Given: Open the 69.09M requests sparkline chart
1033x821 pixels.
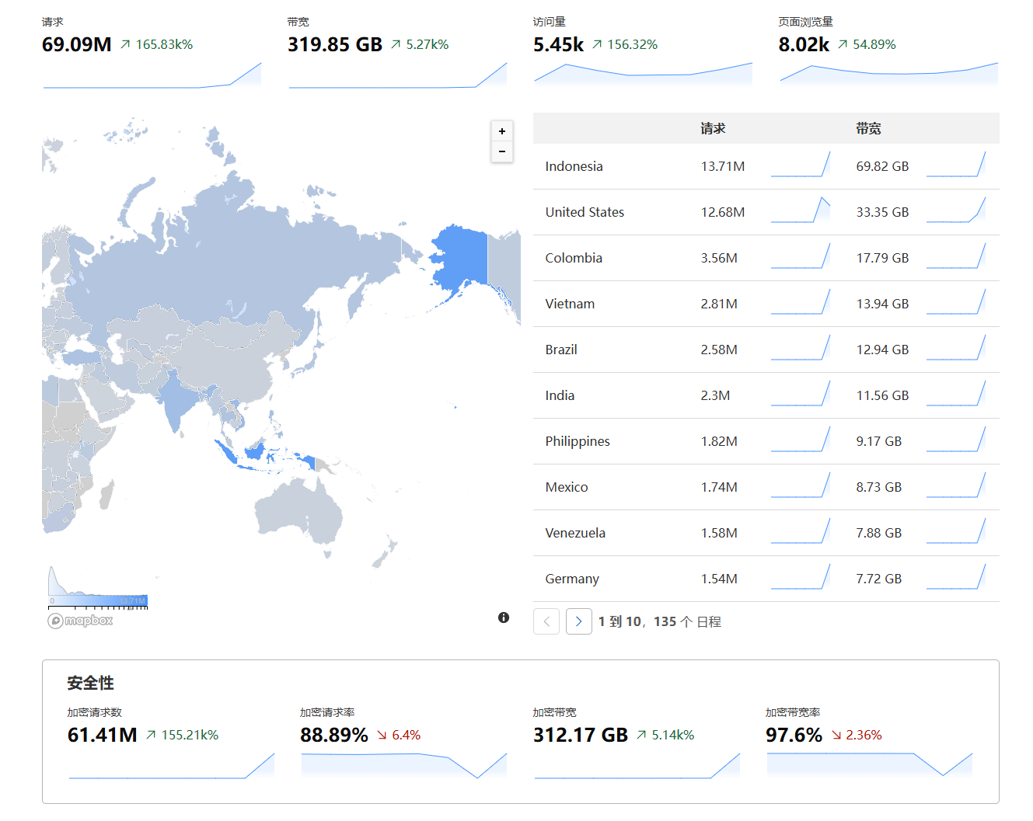Looking at the screenshot, I should click(x=152, y=75).
